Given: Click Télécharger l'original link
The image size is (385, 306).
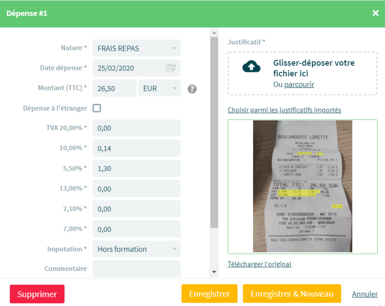Looking at the screenshot, I should point(259,264).
